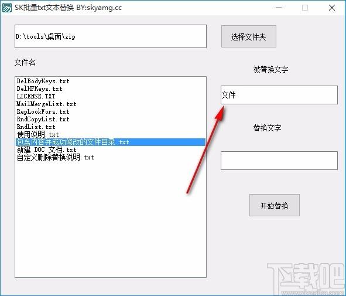The image size is (346, 296).
Task: Start replacement with 开始替换 button
Action: [x=275, y=205]
